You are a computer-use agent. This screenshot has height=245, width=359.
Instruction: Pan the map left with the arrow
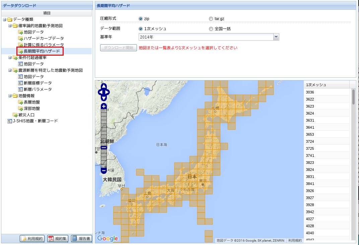point(100,92)
